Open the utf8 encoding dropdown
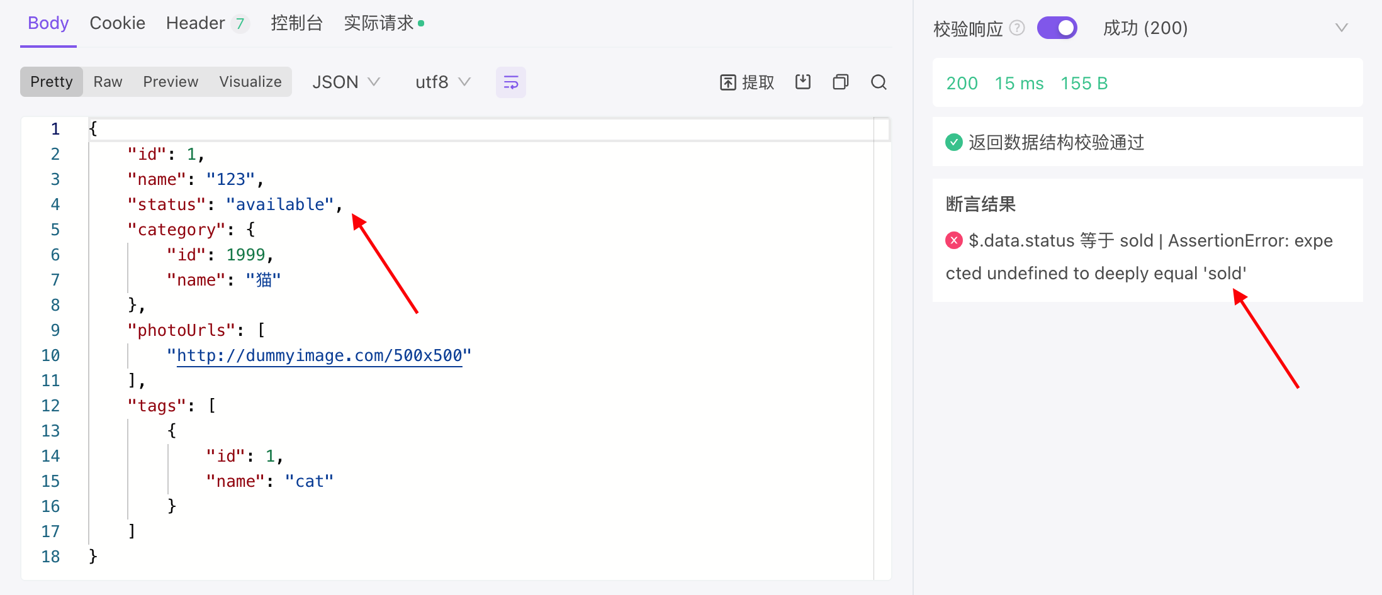The height and width of the screenshot is (595, 1382). pos(442,82)
